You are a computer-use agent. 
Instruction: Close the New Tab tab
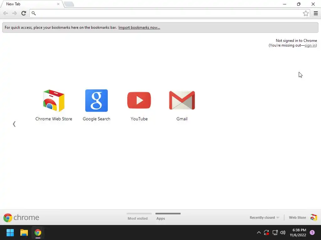(58, 4)
